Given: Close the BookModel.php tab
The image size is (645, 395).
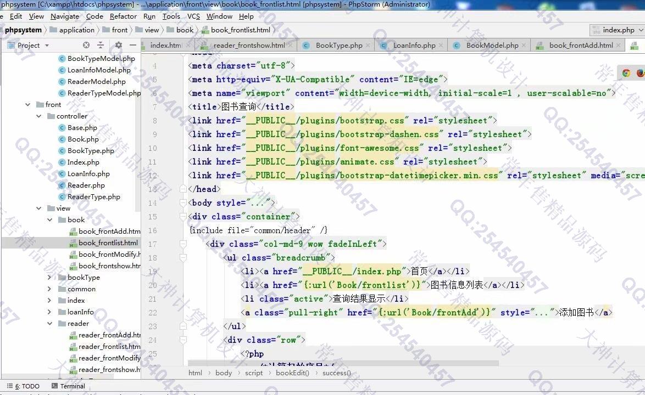Looking at the screenshot, I should point(524,45).
